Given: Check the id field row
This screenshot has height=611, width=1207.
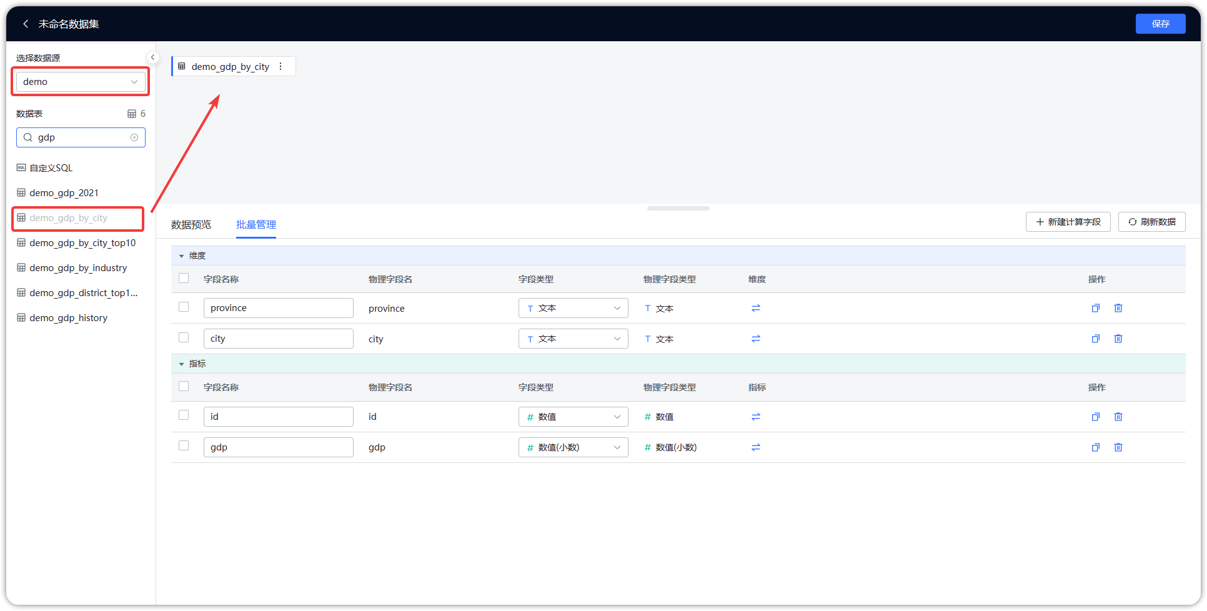Looking at the screenshot, I should 184,415.
